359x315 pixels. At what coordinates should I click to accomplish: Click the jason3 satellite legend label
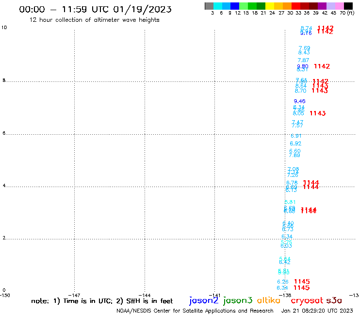tap(238, 300)
